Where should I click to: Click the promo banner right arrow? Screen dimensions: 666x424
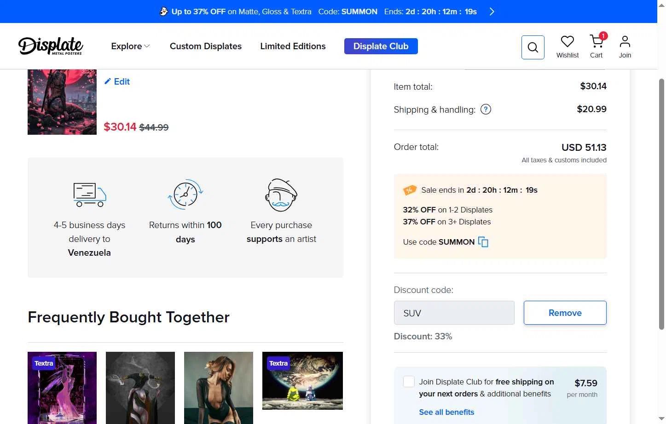[492, 11]
